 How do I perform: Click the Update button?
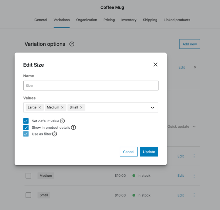pos(149,152)
